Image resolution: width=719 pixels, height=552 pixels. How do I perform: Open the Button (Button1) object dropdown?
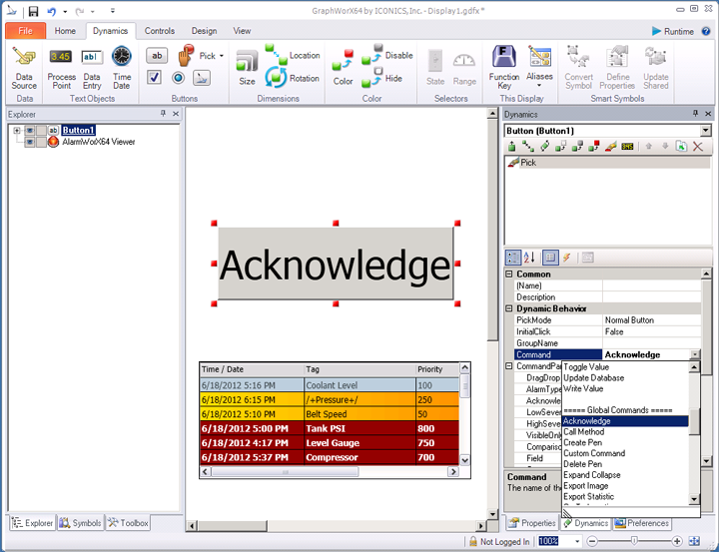click(x=706, y=131)
